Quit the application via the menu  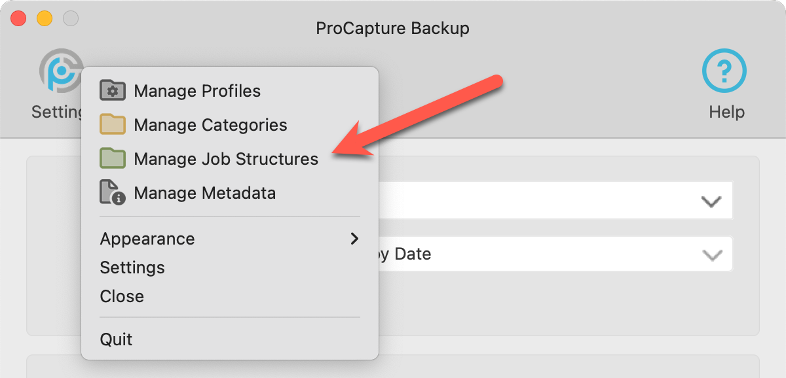116,339
